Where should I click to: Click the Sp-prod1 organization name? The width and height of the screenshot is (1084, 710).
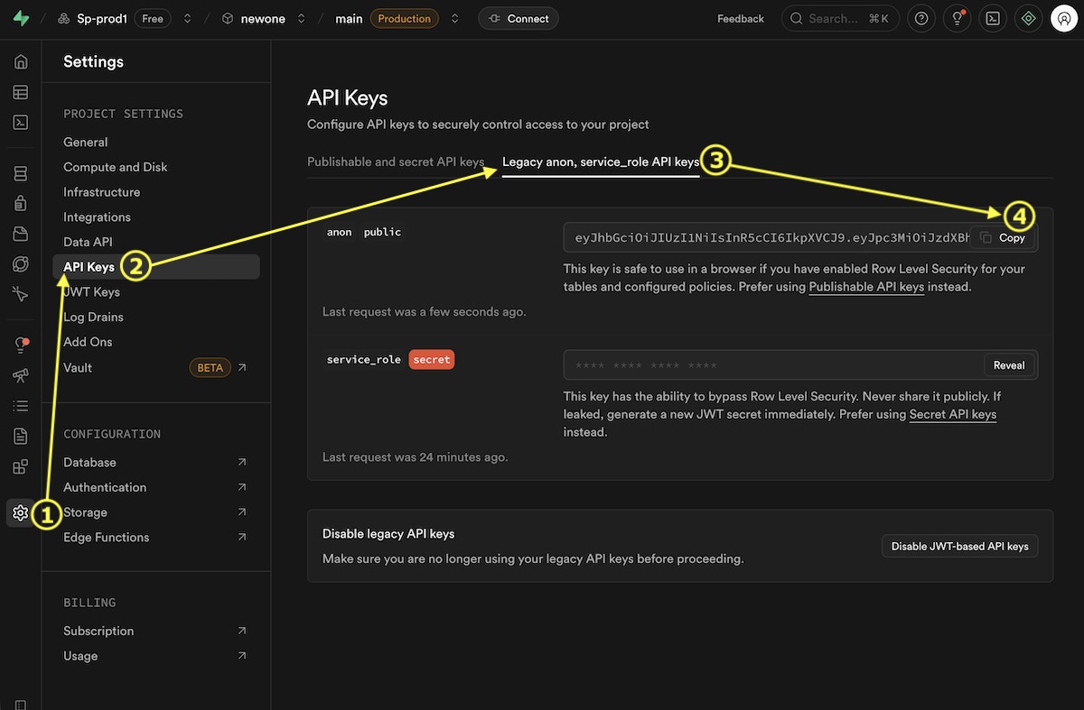point(103,18)
